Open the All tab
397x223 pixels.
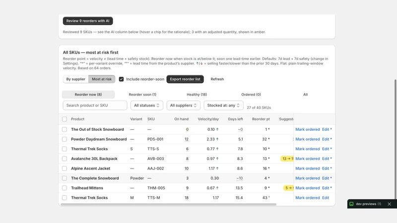click(x=305, y=95)
